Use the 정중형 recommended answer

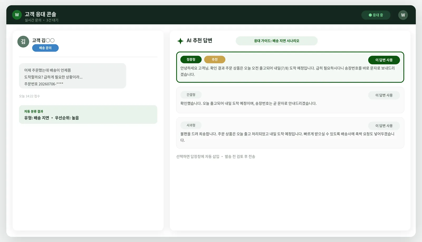coord(384,60)
